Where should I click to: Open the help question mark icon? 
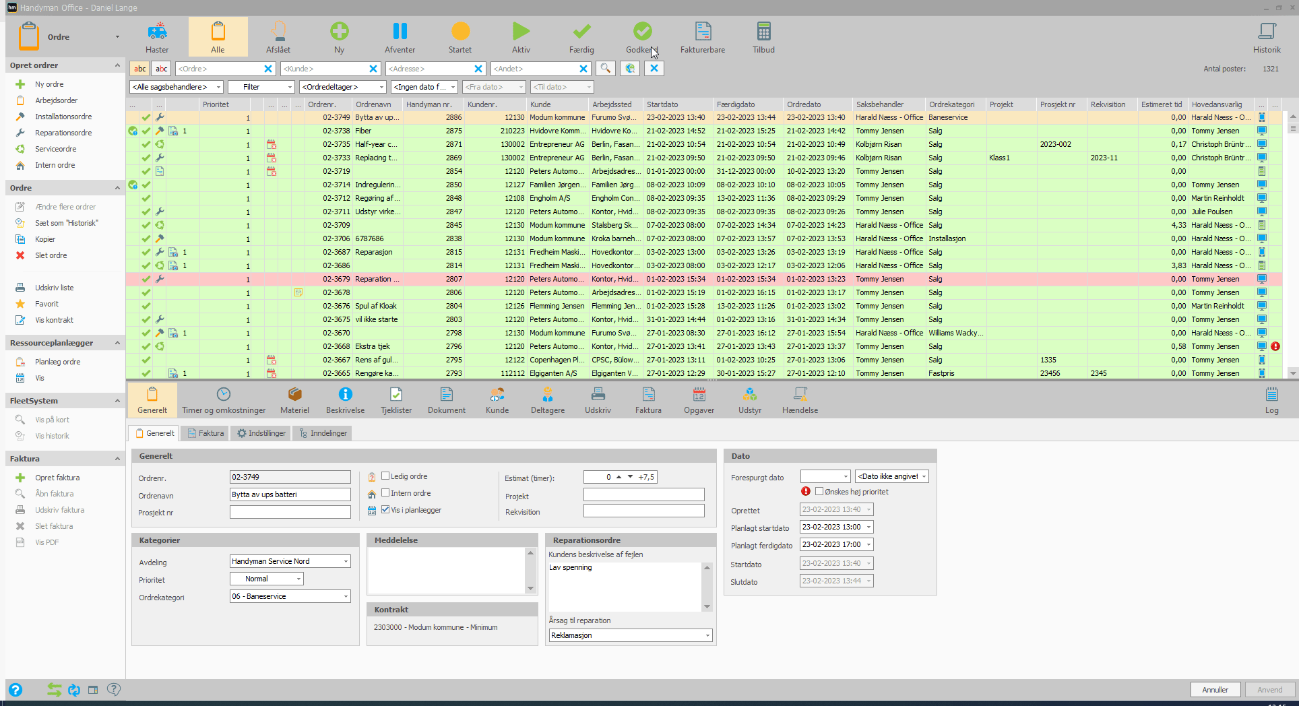coord(15,689)
